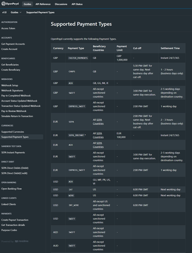Expand the Guides breadcrumb dropdown
The width and height of the screenshot is (192, 253).
pyautogui.click(x=16, y=12)
